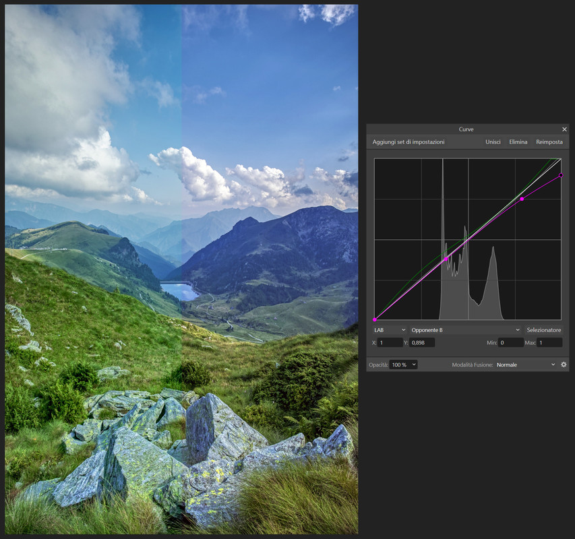Open the LAB color model dropdown
Screen dimensions: 575x539
pyautogui.click(x=390, y=330)
